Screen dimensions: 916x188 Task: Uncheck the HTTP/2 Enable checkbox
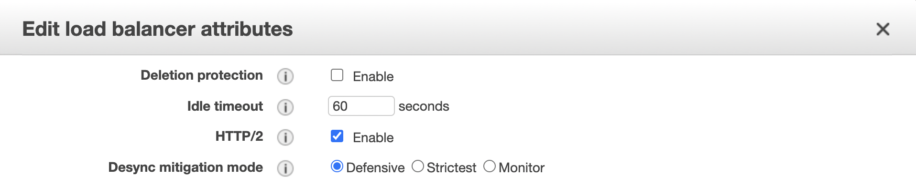click(337, 136)
